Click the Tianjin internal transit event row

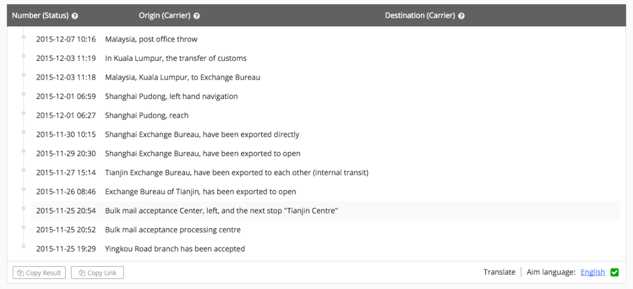pos(236,172)
